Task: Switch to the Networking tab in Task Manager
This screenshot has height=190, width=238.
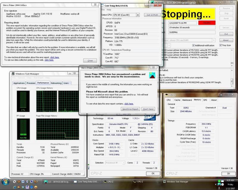Action: [x=56, y=83]
